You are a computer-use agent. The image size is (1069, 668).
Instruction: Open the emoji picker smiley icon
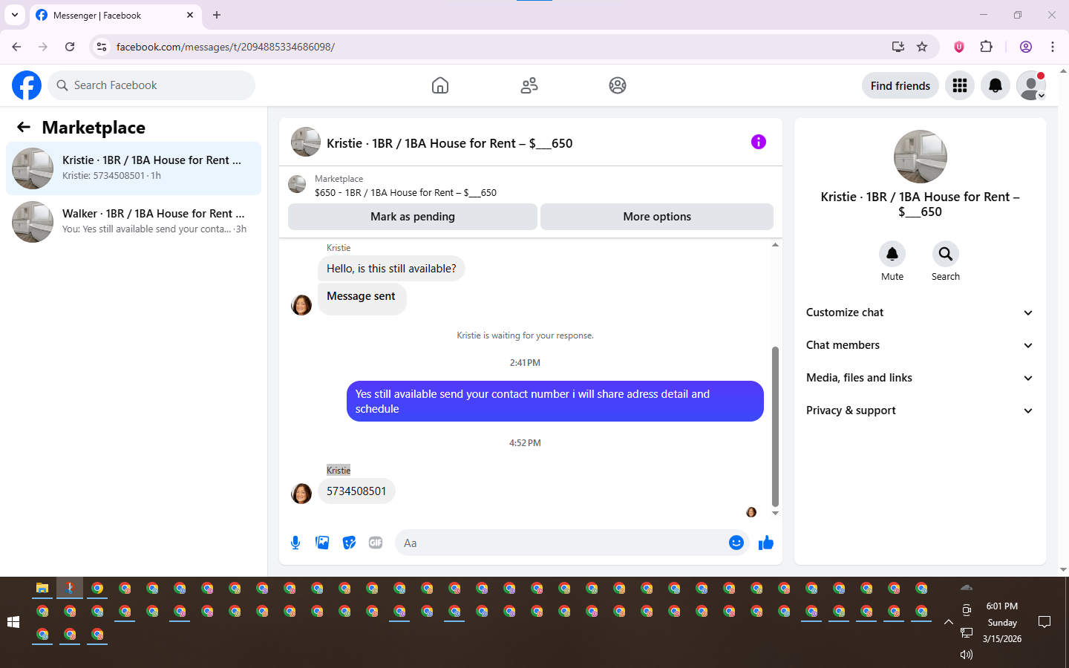736,543
